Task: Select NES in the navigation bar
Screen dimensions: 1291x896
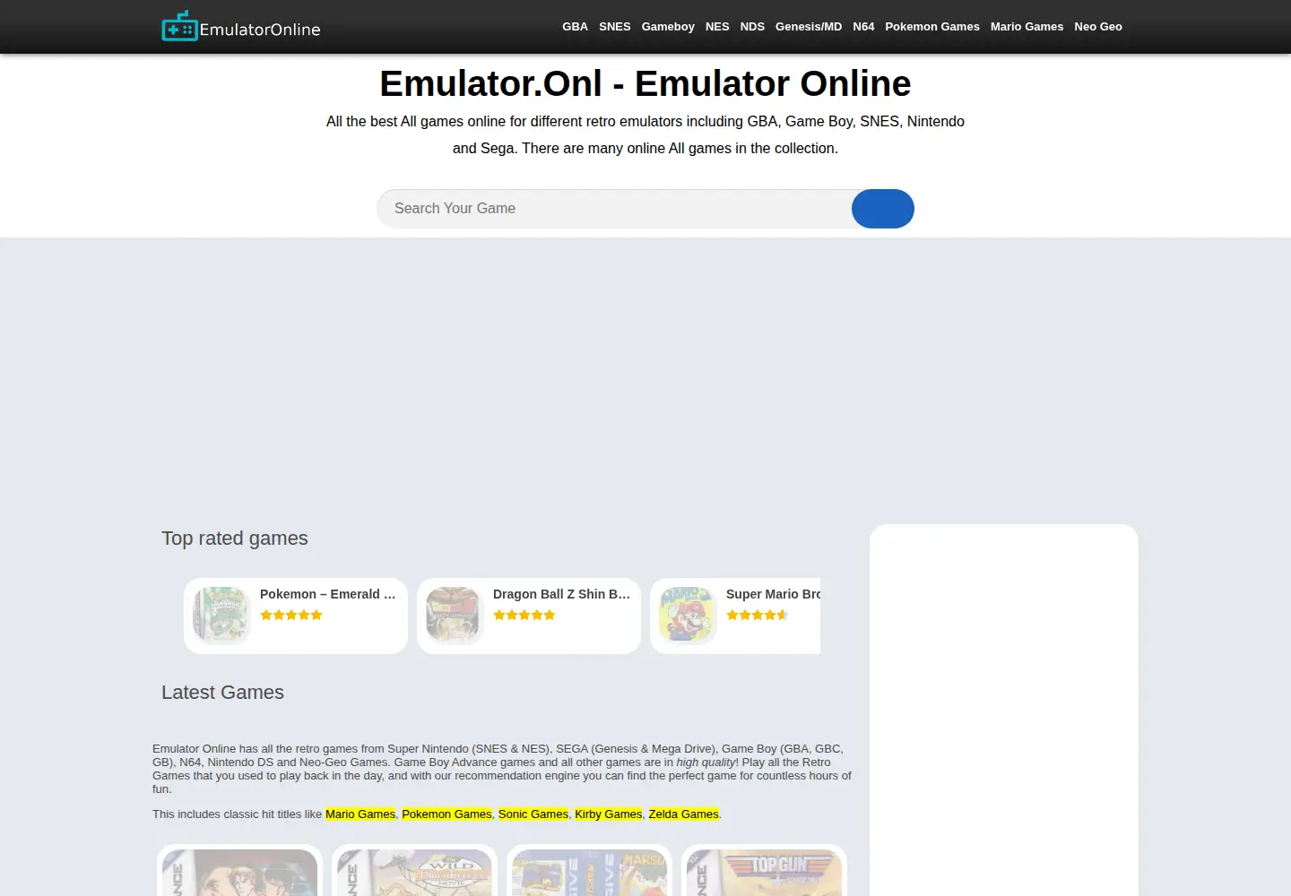Action: point(717,27)
